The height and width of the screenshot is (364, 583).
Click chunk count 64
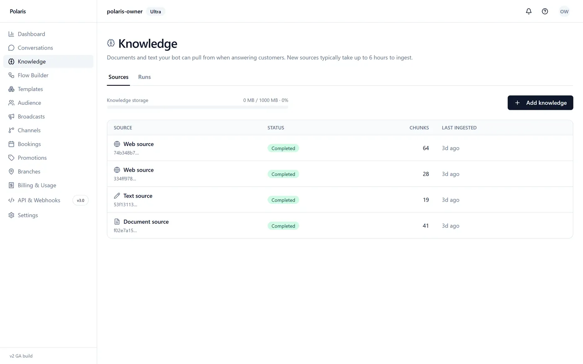(426, 148)
